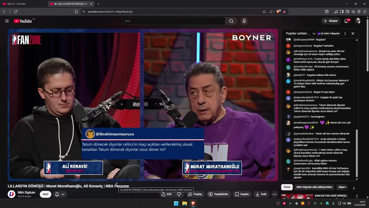369x208 pixels.
Task: Open a new browser tab
Action: [x=98, y=4]
